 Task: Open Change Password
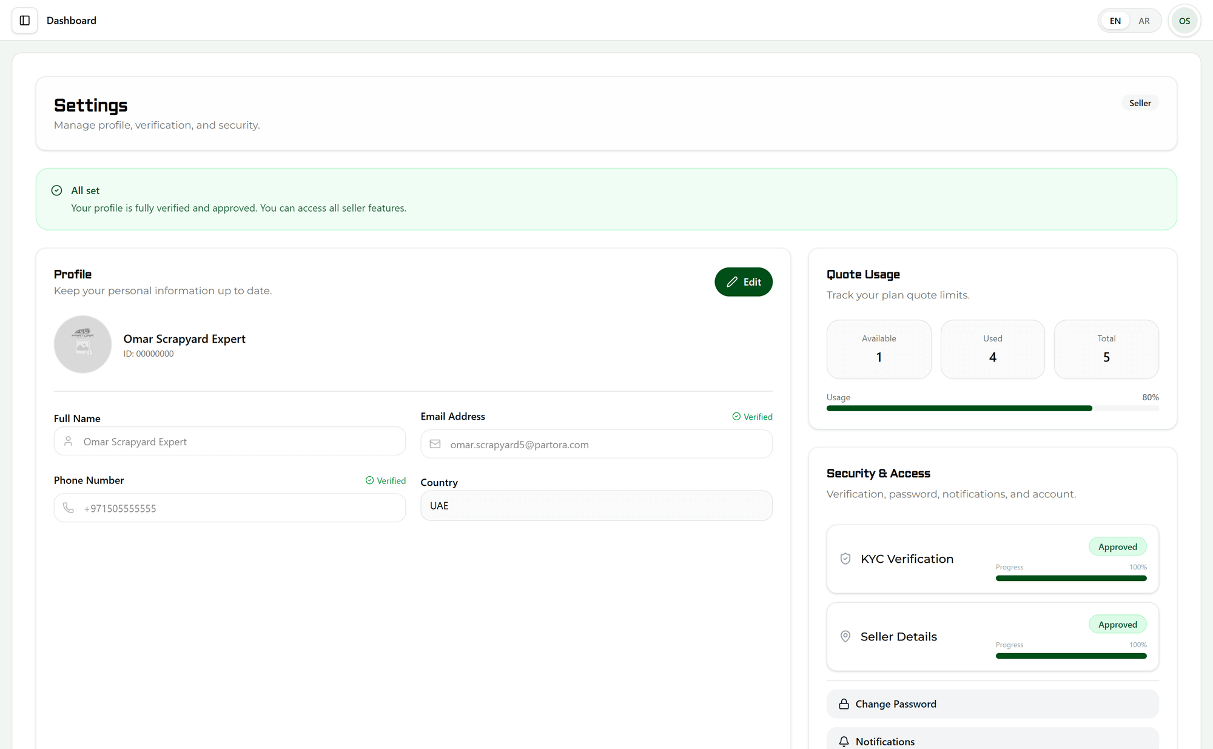992,704
